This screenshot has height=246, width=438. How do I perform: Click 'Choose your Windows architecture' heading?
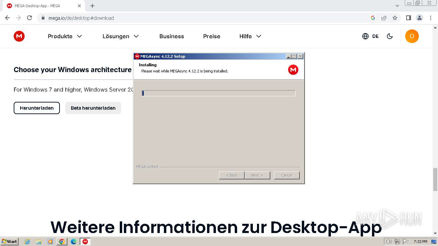pyautogui.click(x=73, y=70)
